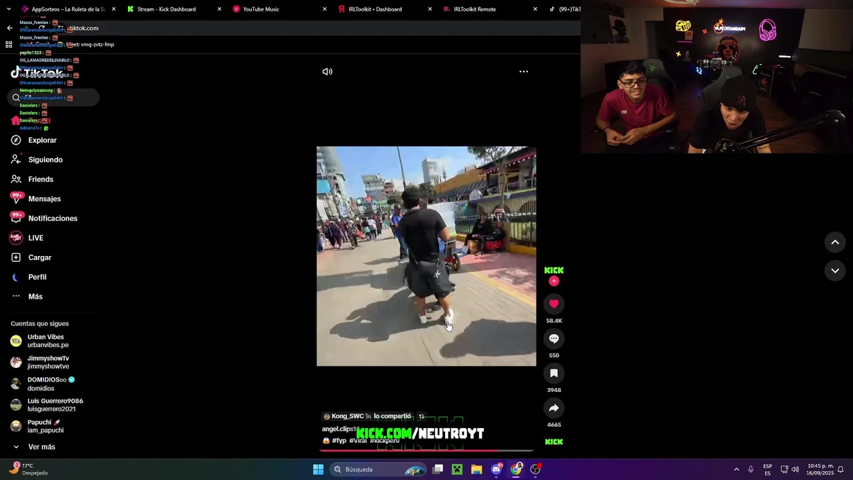Screen dimensions: 853x480
Task: Open the taskbar clock and date
Action: coord(820,469)
